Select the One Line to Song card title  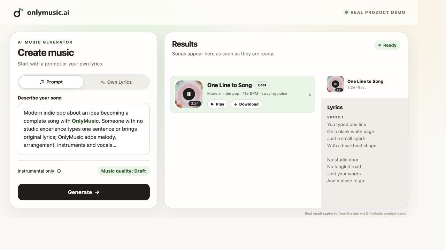[229, 85]
